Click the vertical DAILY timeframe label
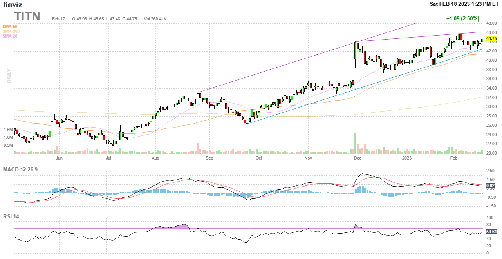This screenshot has height=259, width=502. click(9, 76)
